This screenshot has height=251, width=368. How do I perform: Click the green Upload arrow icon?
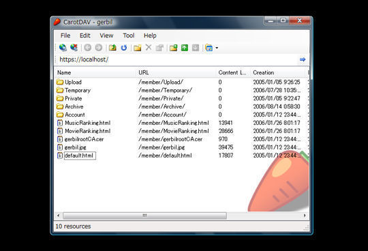tap(185, 48)
